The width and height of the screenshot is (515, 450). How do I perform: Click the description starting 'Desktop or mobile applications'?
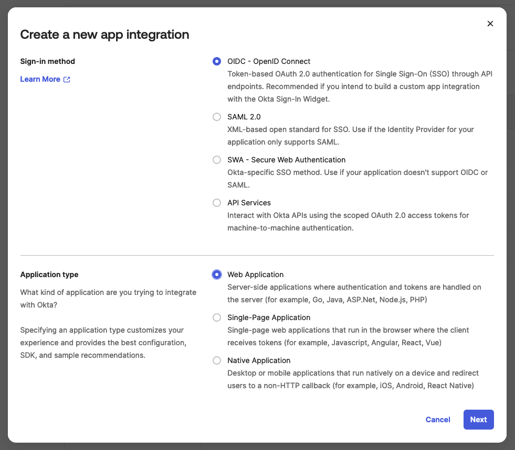pyautogui.click(x=353, y=379)
